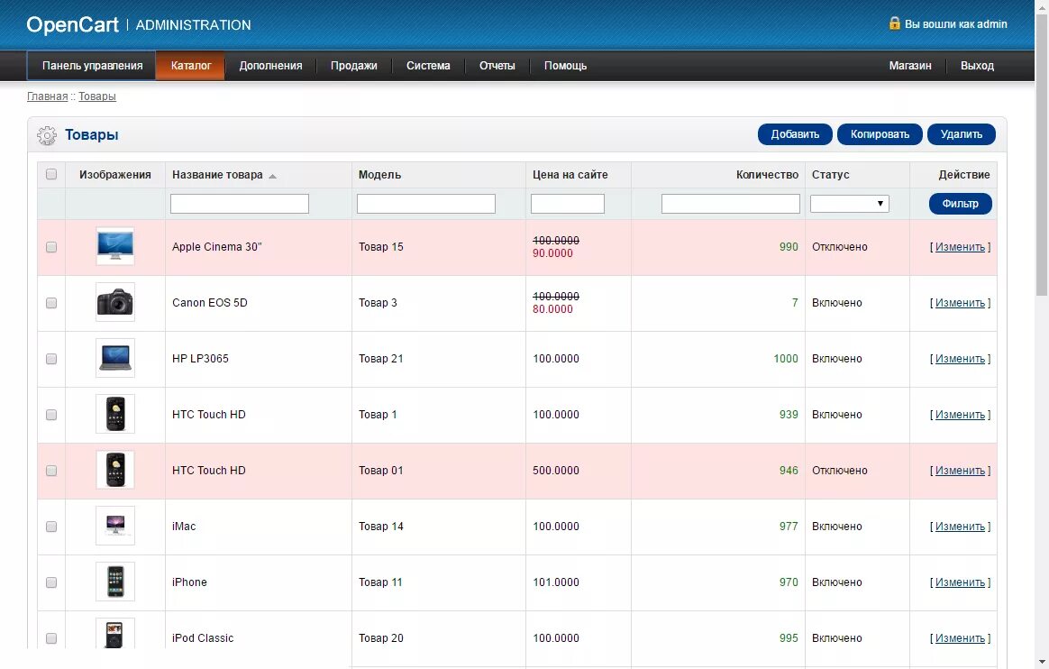This screenshot has width=1049, height=669.
Task: Open the Помощь menu
Action: coord(565,66)
